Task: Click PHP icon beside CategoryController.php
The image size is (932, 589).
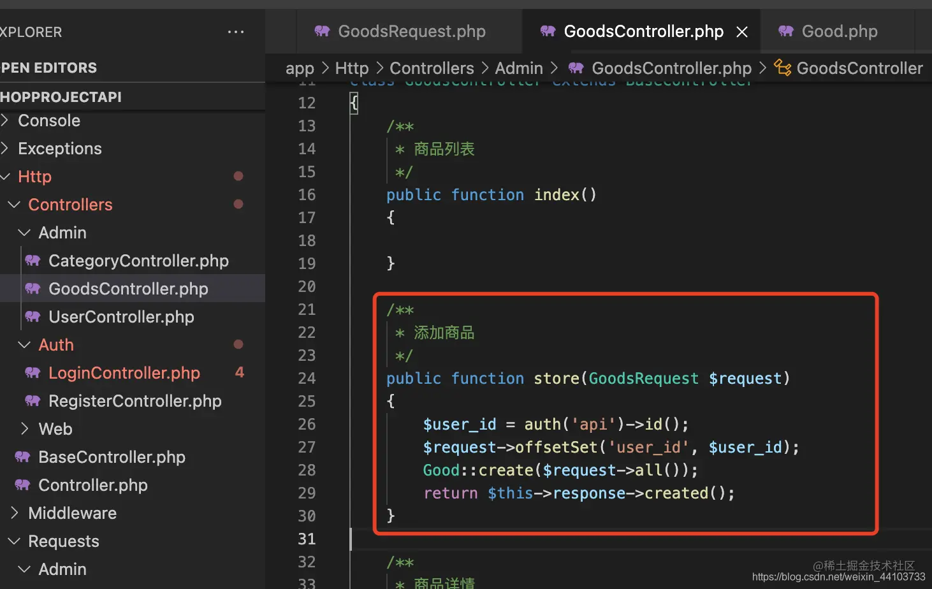Action: (x=33, y=261)
